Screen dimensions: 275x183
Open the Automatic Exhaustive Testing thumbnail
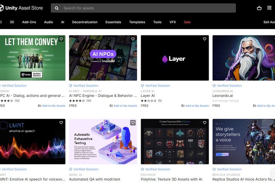point(103,142)
